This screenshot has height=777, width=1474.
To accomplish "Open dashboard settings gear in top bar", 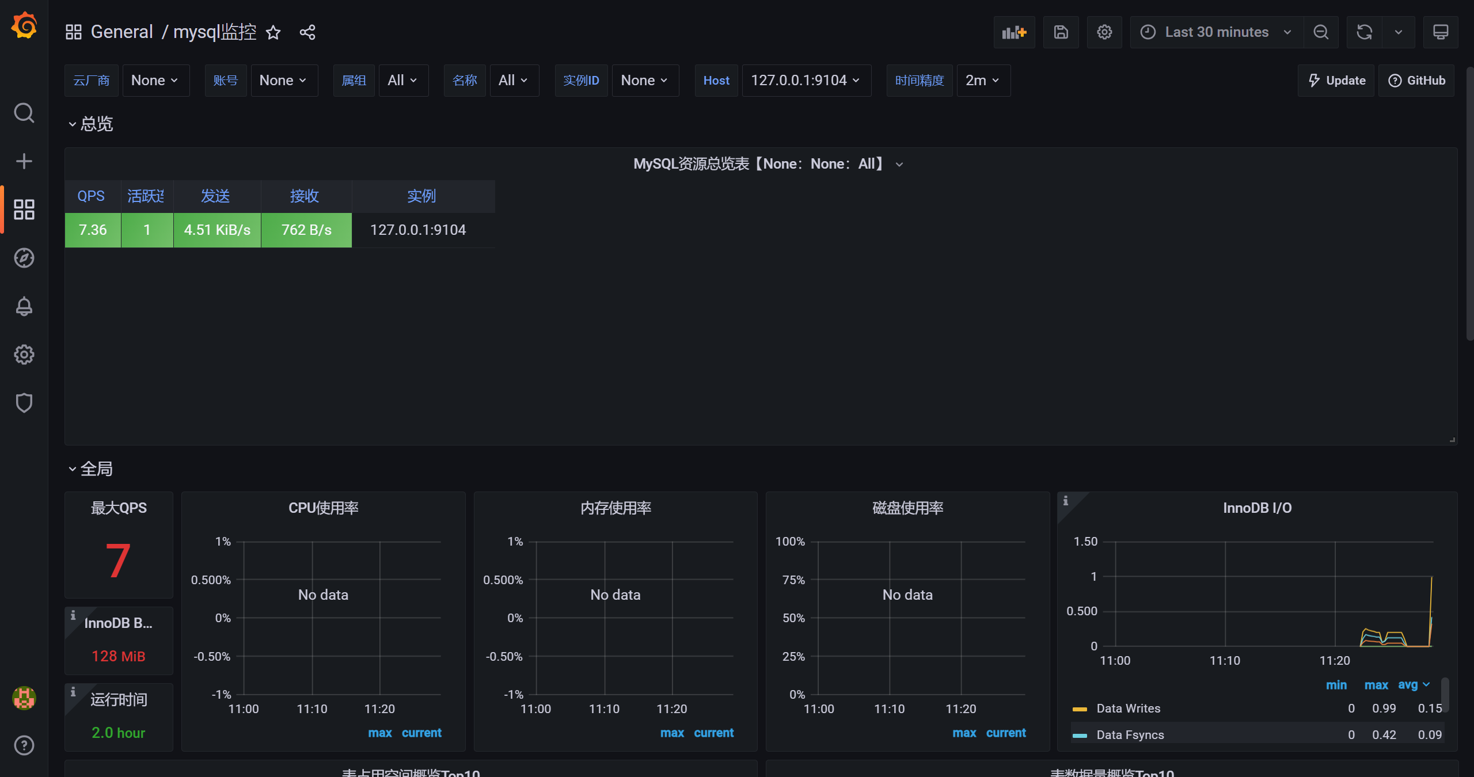I will (x=1104, y=32).
